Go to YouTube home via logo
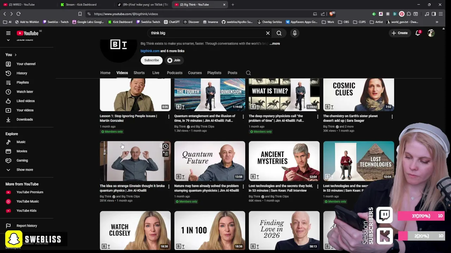451x253 pixels. (27, 33)
